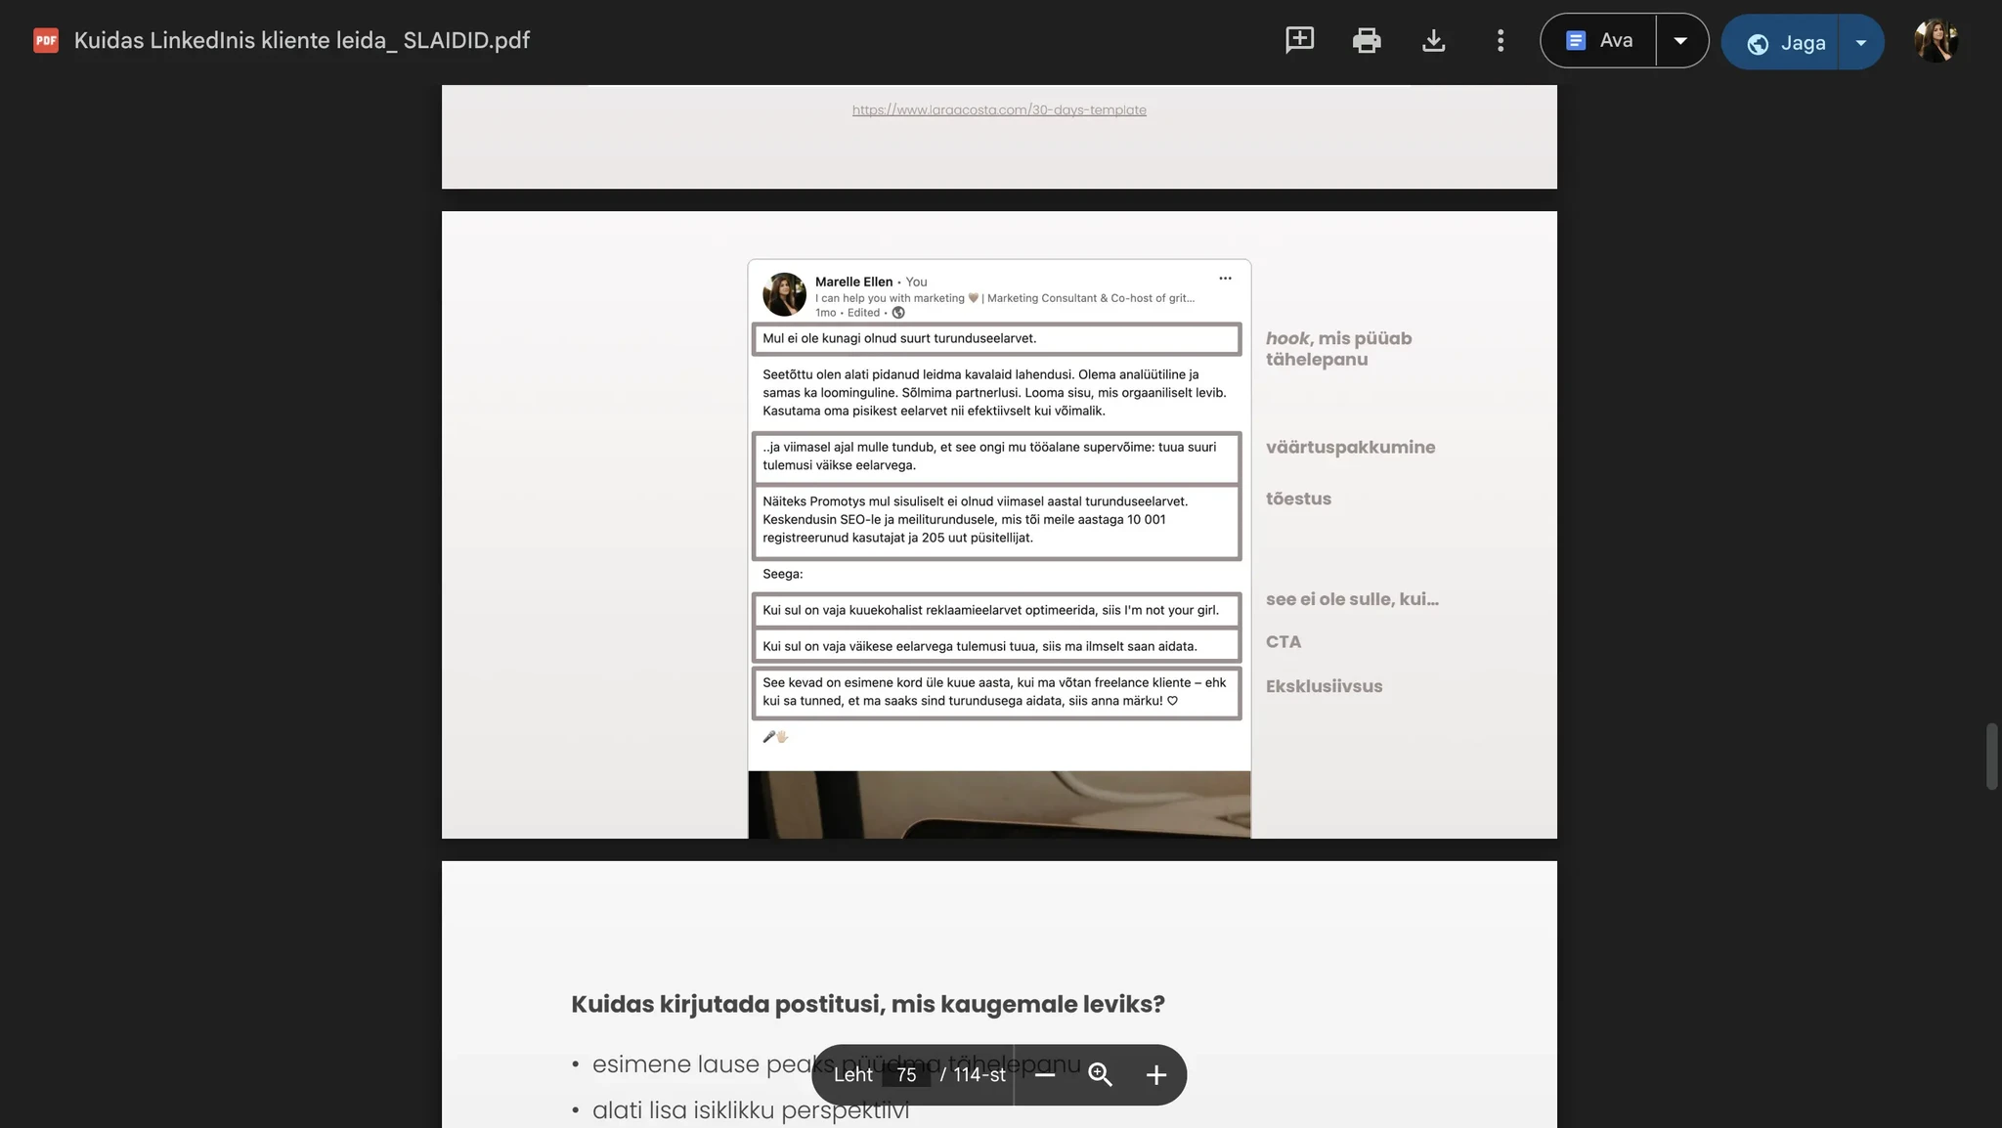Download the PDF file

[x=1433, y=40]
